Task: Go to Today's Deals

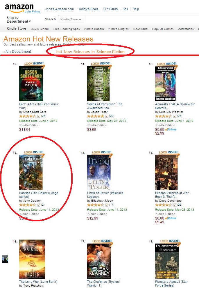Action: 88,9
